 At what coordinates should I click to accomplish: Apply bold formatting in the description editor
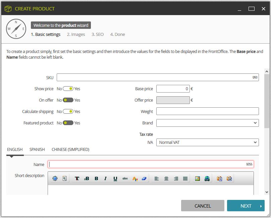[x=97, y=178]
